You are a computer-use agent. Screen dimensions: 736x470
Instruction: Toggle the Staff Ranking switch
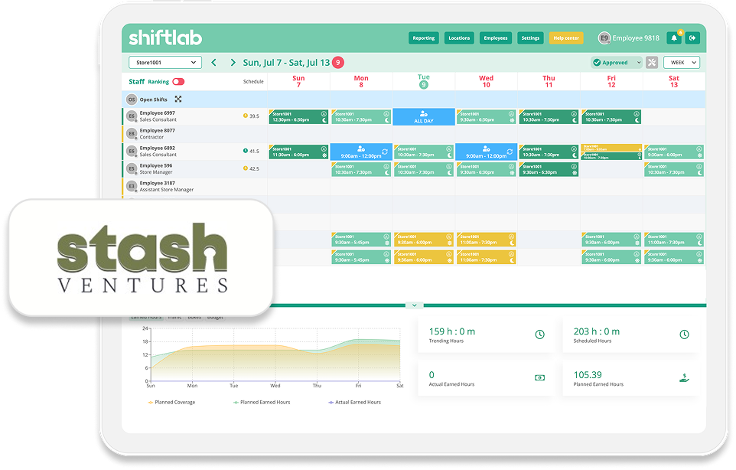pos(177,82)
